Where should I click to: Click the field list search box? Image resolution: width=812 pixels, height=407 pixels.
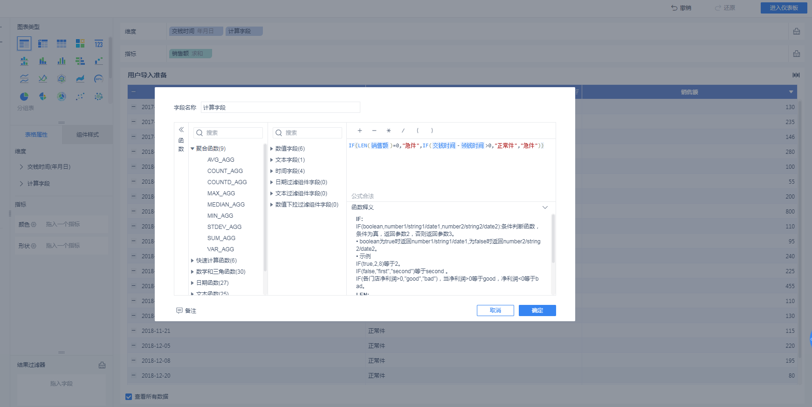click(307, 133)
